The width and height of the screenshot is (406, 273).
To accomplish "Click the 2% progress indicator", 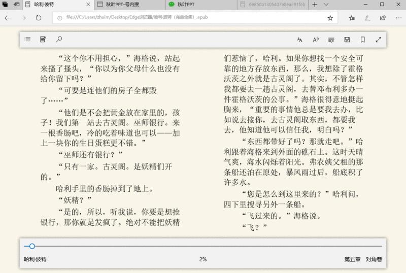I will click(x=203, y=259).
